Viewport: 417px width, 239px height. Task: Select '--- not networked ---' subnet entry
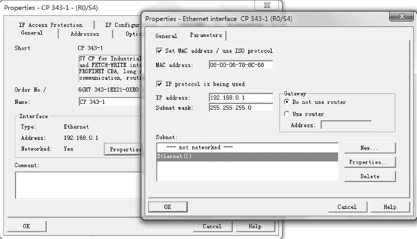click(x=247, y=148)
